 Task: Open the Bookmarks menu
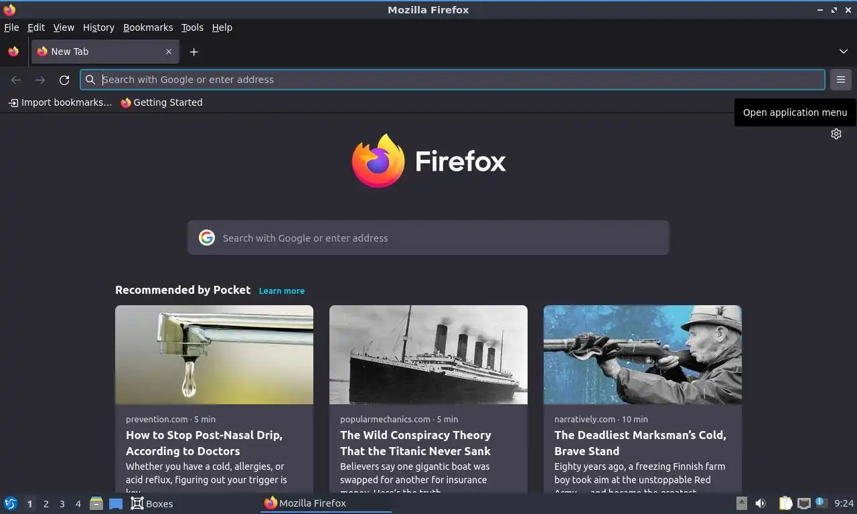pos(148,27)
